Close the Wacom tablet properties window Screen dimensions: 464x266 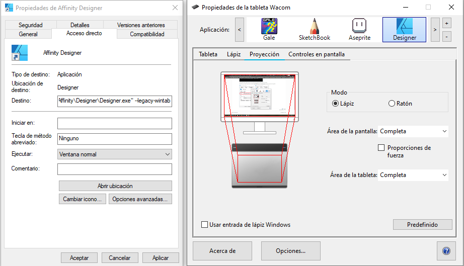(x=451, y=7)
